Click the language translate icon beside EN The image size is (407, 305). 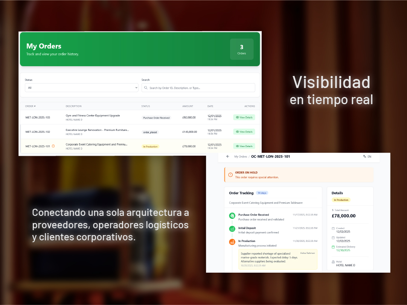click(x=364, y=156)
